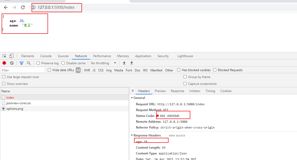Open the Sources panel tab
The width and height of the screenshot is (297, 160).
click(63, 56)
